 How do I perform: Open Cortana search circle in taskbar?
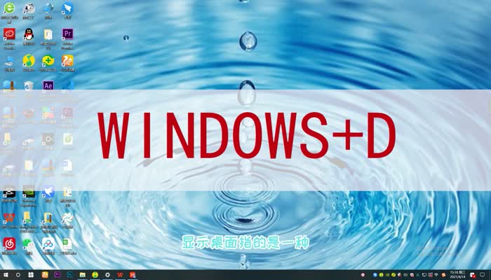tap(18, 275)
